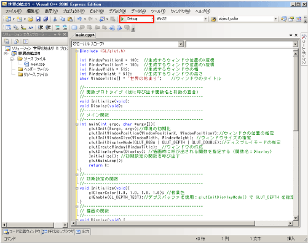Comment out the selected lines icon

57,28
